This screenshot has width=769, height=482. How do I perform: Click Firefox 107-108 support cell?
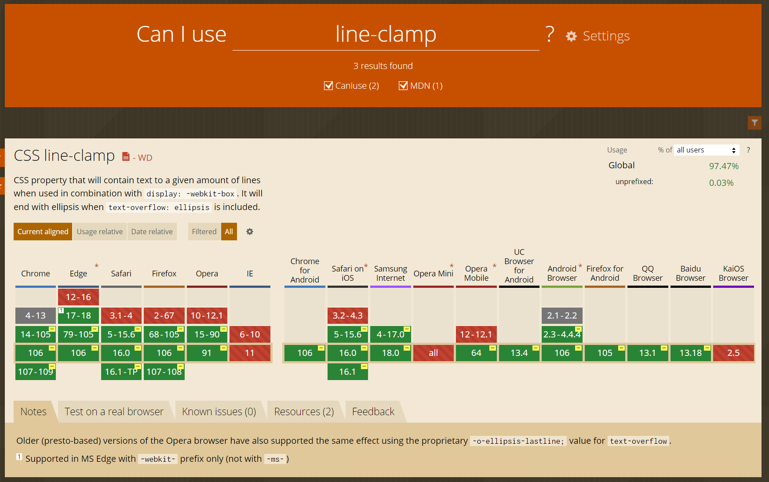[x=164, y=372]
